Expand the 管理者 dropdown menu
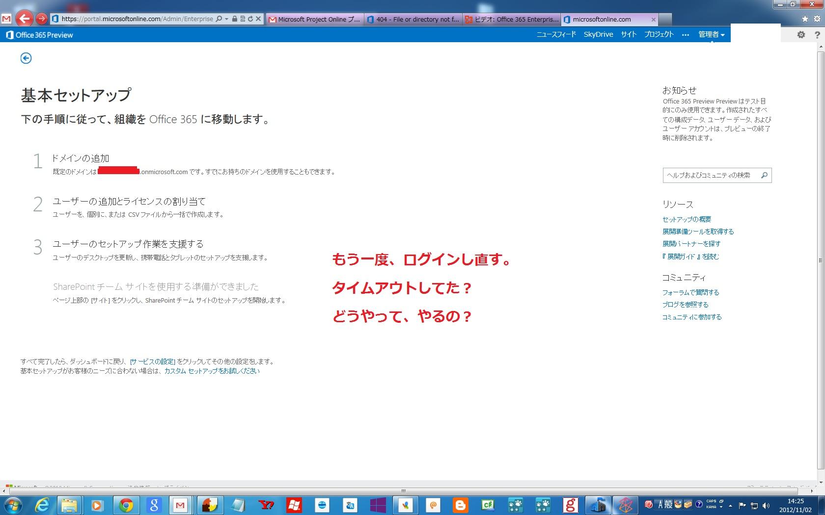This screenshot has height=515, width=825. (711, 34)
